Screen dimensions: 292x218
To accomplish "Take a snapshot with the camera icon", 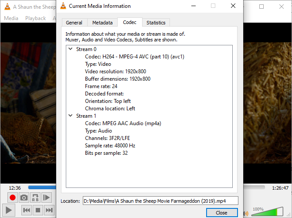I will [x=24, y=198].
